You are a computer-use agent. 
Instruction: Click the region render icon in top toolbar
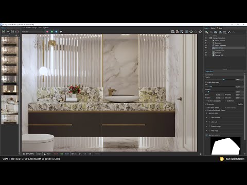pos(186,32)
